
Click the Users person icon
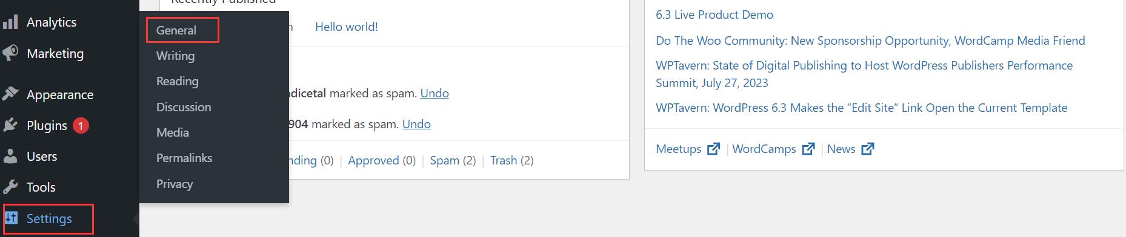[10, 156]
